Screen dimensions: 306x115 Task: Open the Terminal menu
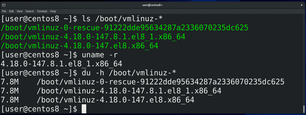[x=42, y=11]
